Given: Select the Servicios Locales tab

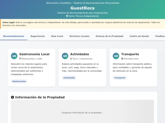Looking at the screenshot, I should click(x=79, y=36).
